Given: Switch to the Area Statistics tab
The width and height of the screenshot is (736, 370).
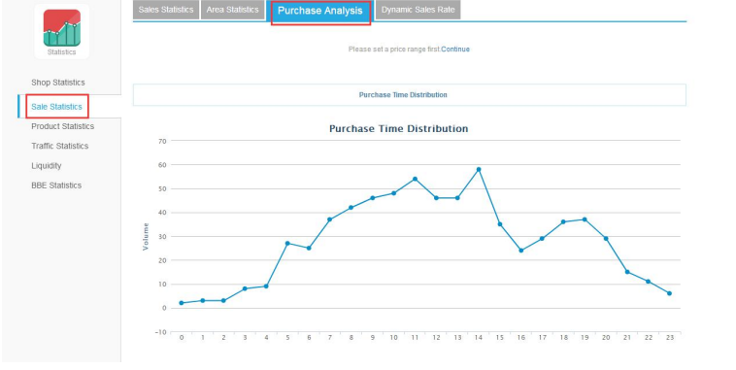Looking at the screenshot, I should 233,10.
